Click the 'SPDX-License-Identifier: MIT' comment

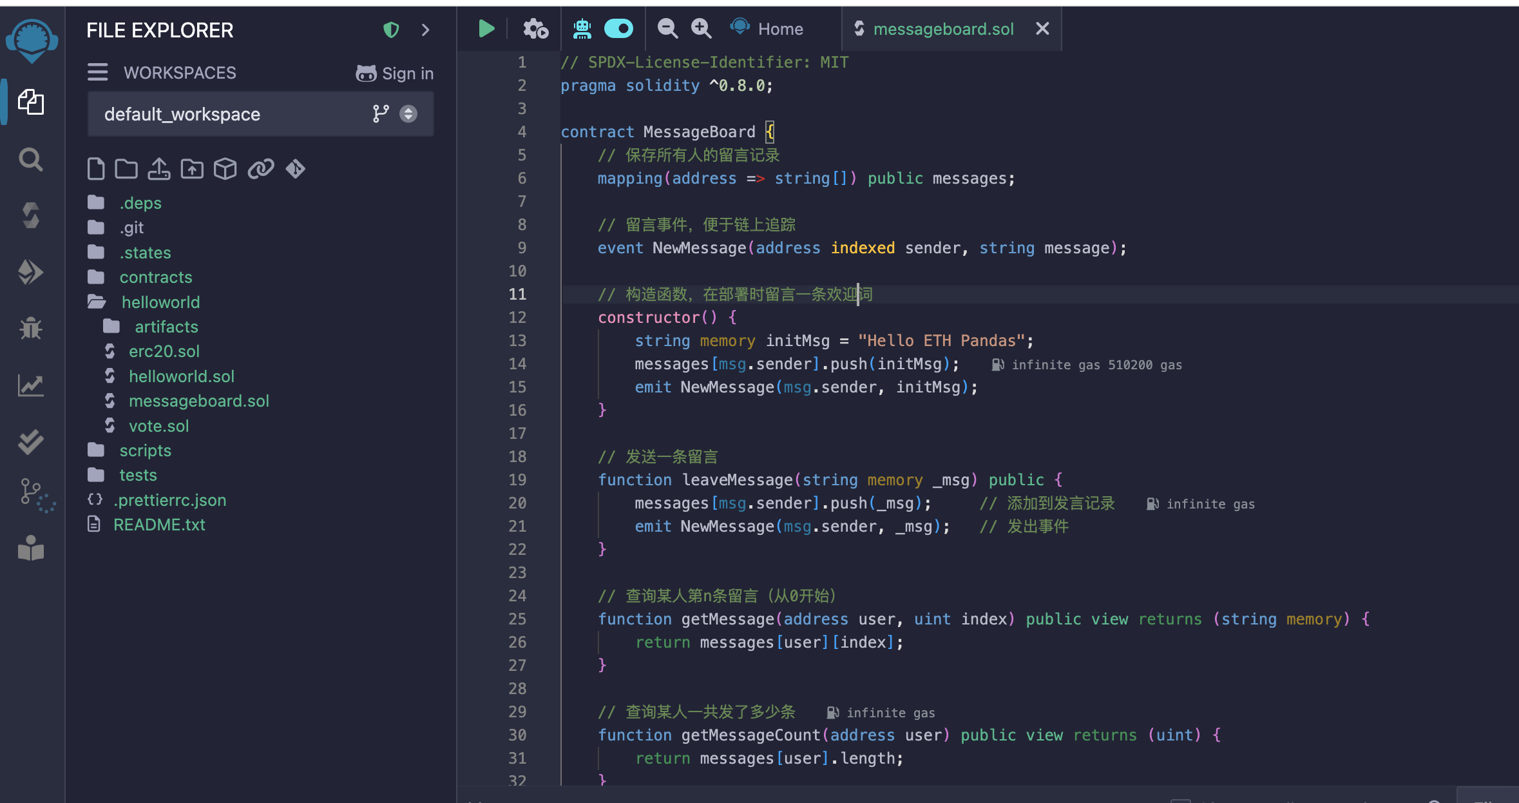[x=718, y=62]
